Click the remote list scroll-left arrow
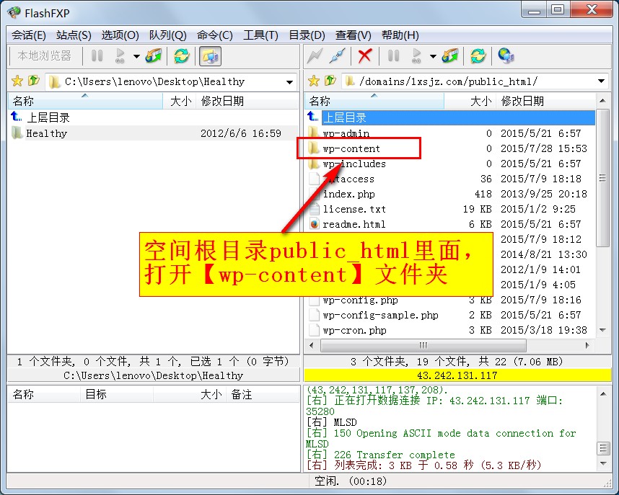 [x=312, y=346]
